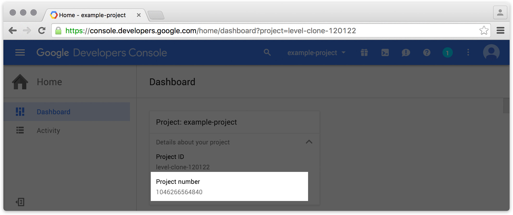Open the feedback alert icon

(406, 53)
